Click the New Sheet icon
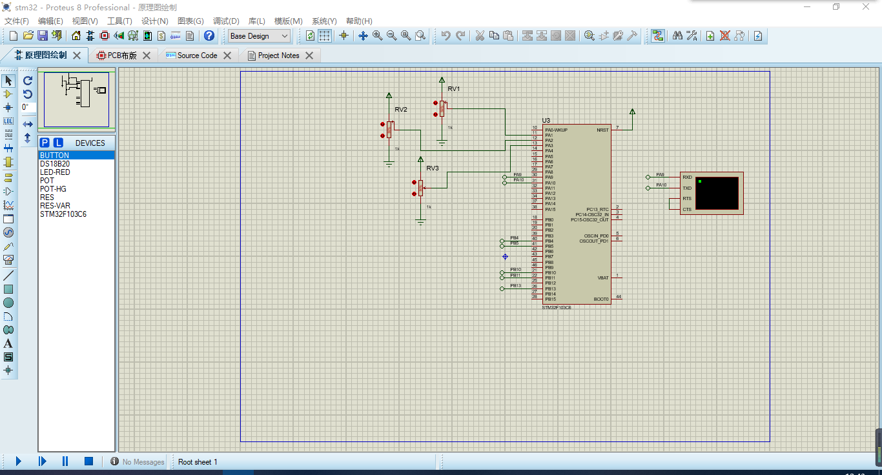Screen dimensions: 882x475 coord(710,35)
